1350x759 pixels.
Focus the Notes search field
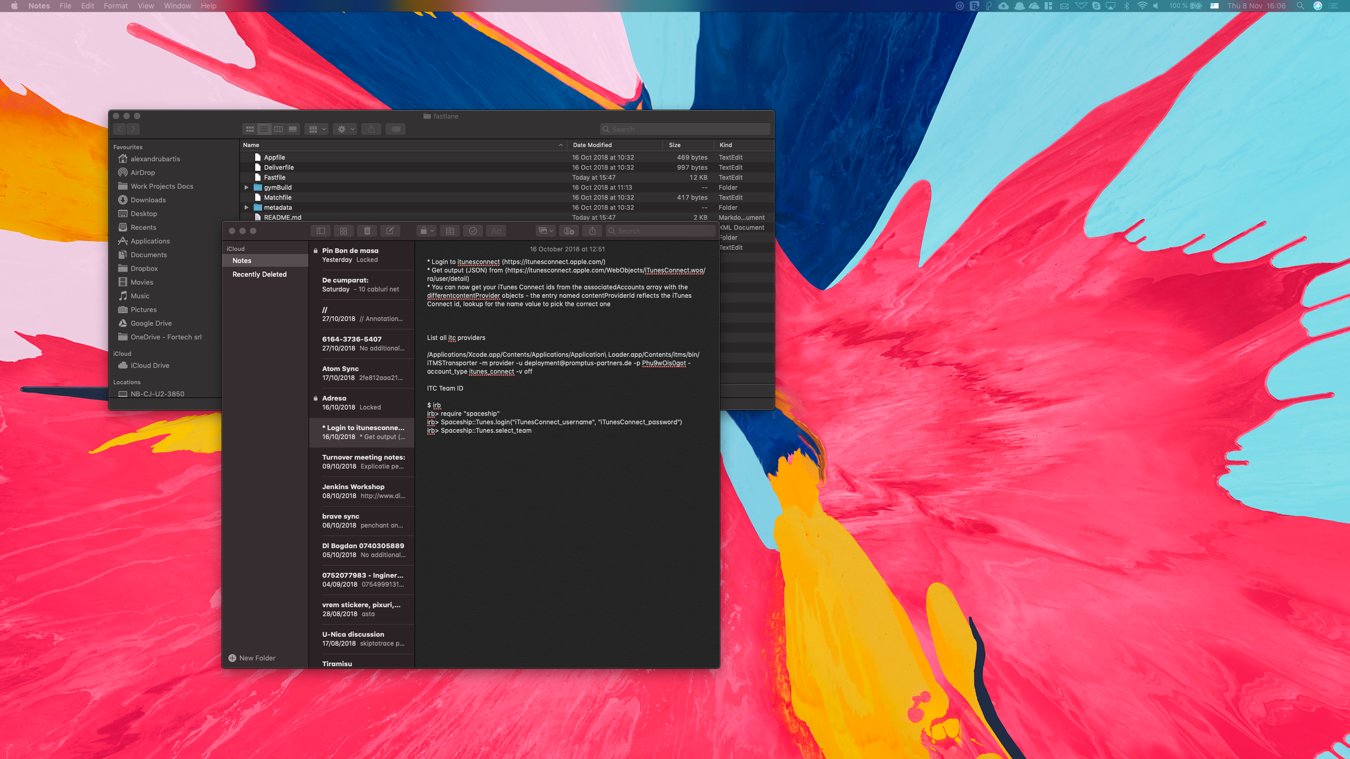point(660,231)
